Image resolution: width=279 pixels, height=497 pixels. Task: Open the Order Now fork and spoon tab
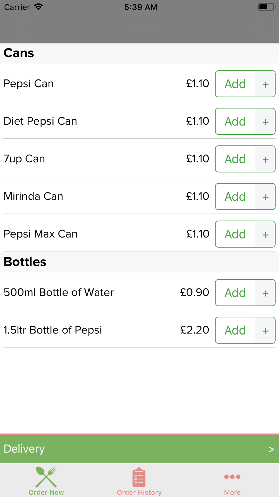coord(46,481)
